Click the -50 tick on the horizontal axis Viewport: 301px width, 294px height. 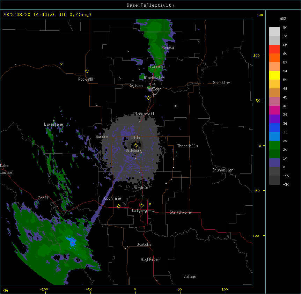[x=89, y=289]
